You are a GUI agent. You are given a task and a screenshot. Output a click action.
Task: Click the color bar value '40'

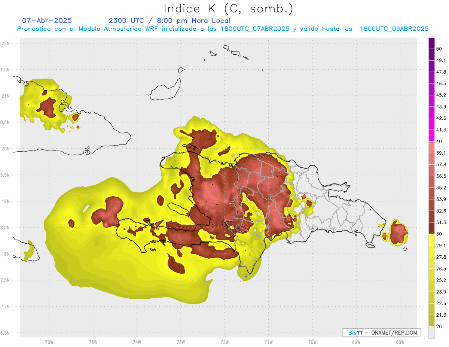[x=439, y=141]
